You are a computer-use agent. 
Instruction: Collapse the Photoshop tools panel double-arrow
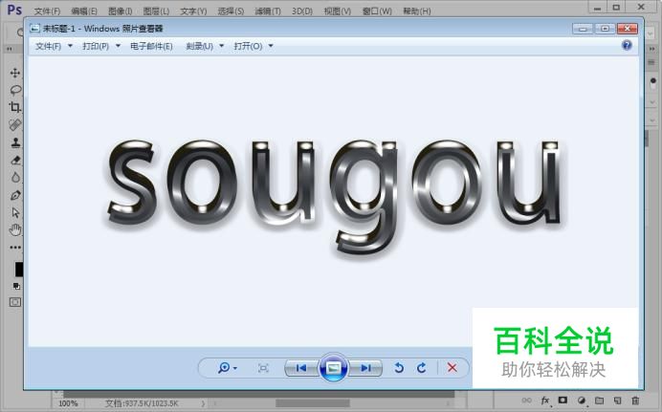coord(10,49)
